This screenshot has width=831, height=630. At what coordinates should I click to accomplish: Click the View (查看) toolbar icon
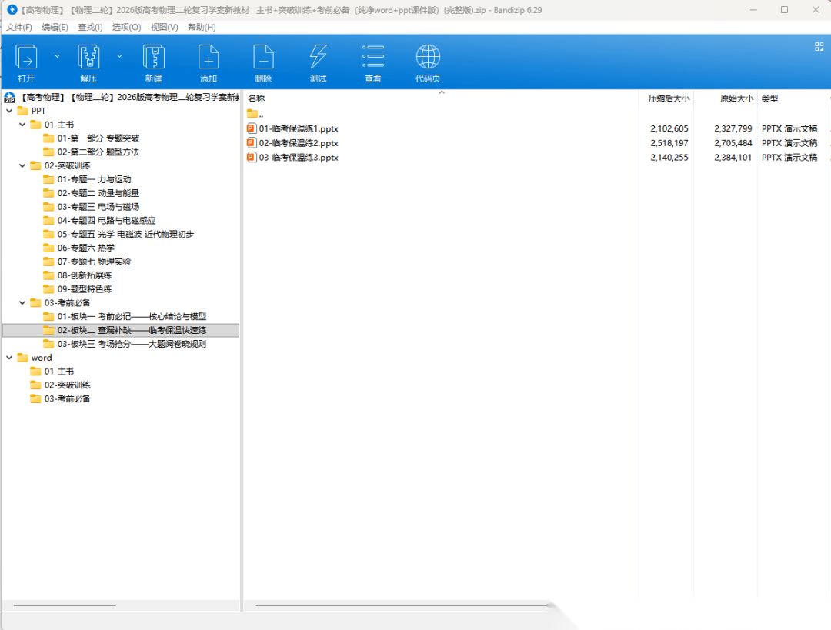[x=373, y=58]
